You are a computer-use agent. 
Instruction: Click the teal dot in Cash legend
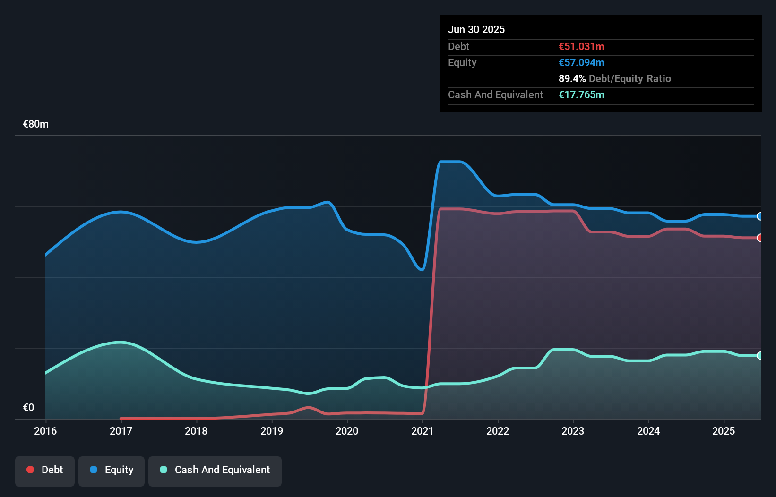(x=164, y=470)
